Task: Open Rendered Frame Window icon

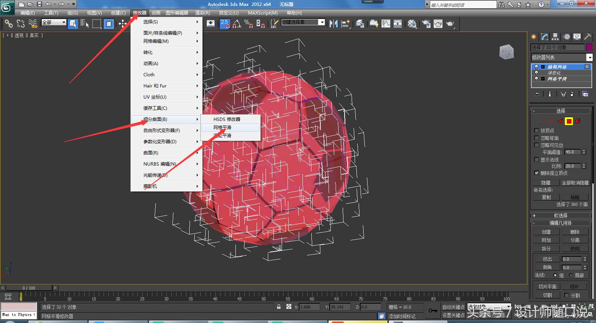Action: click(x=438, y=24)
